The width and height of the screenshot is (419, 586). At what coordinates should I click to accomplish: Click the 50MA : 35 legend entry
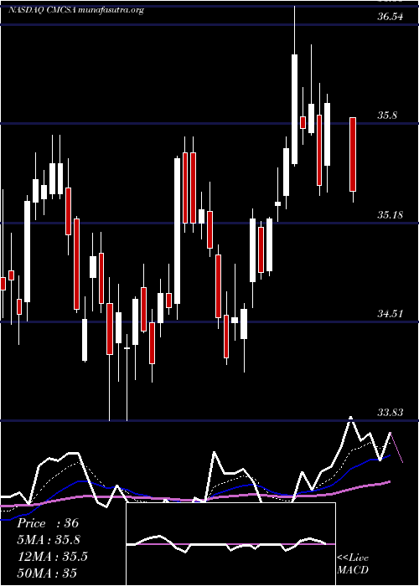point(47,573)
